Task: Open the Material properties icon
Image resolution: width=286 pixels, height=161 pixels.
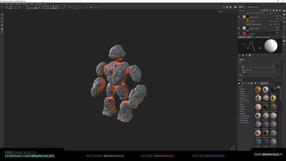Action: coord(250,55)
